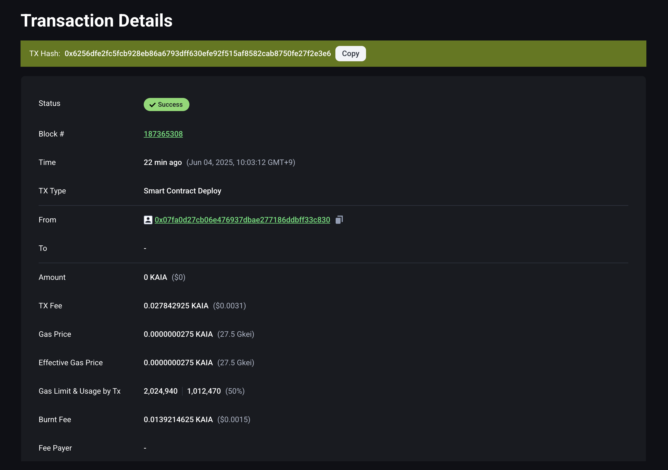
Task: Click the Smart Contract Deploy type text
Action: click(182, 191)
